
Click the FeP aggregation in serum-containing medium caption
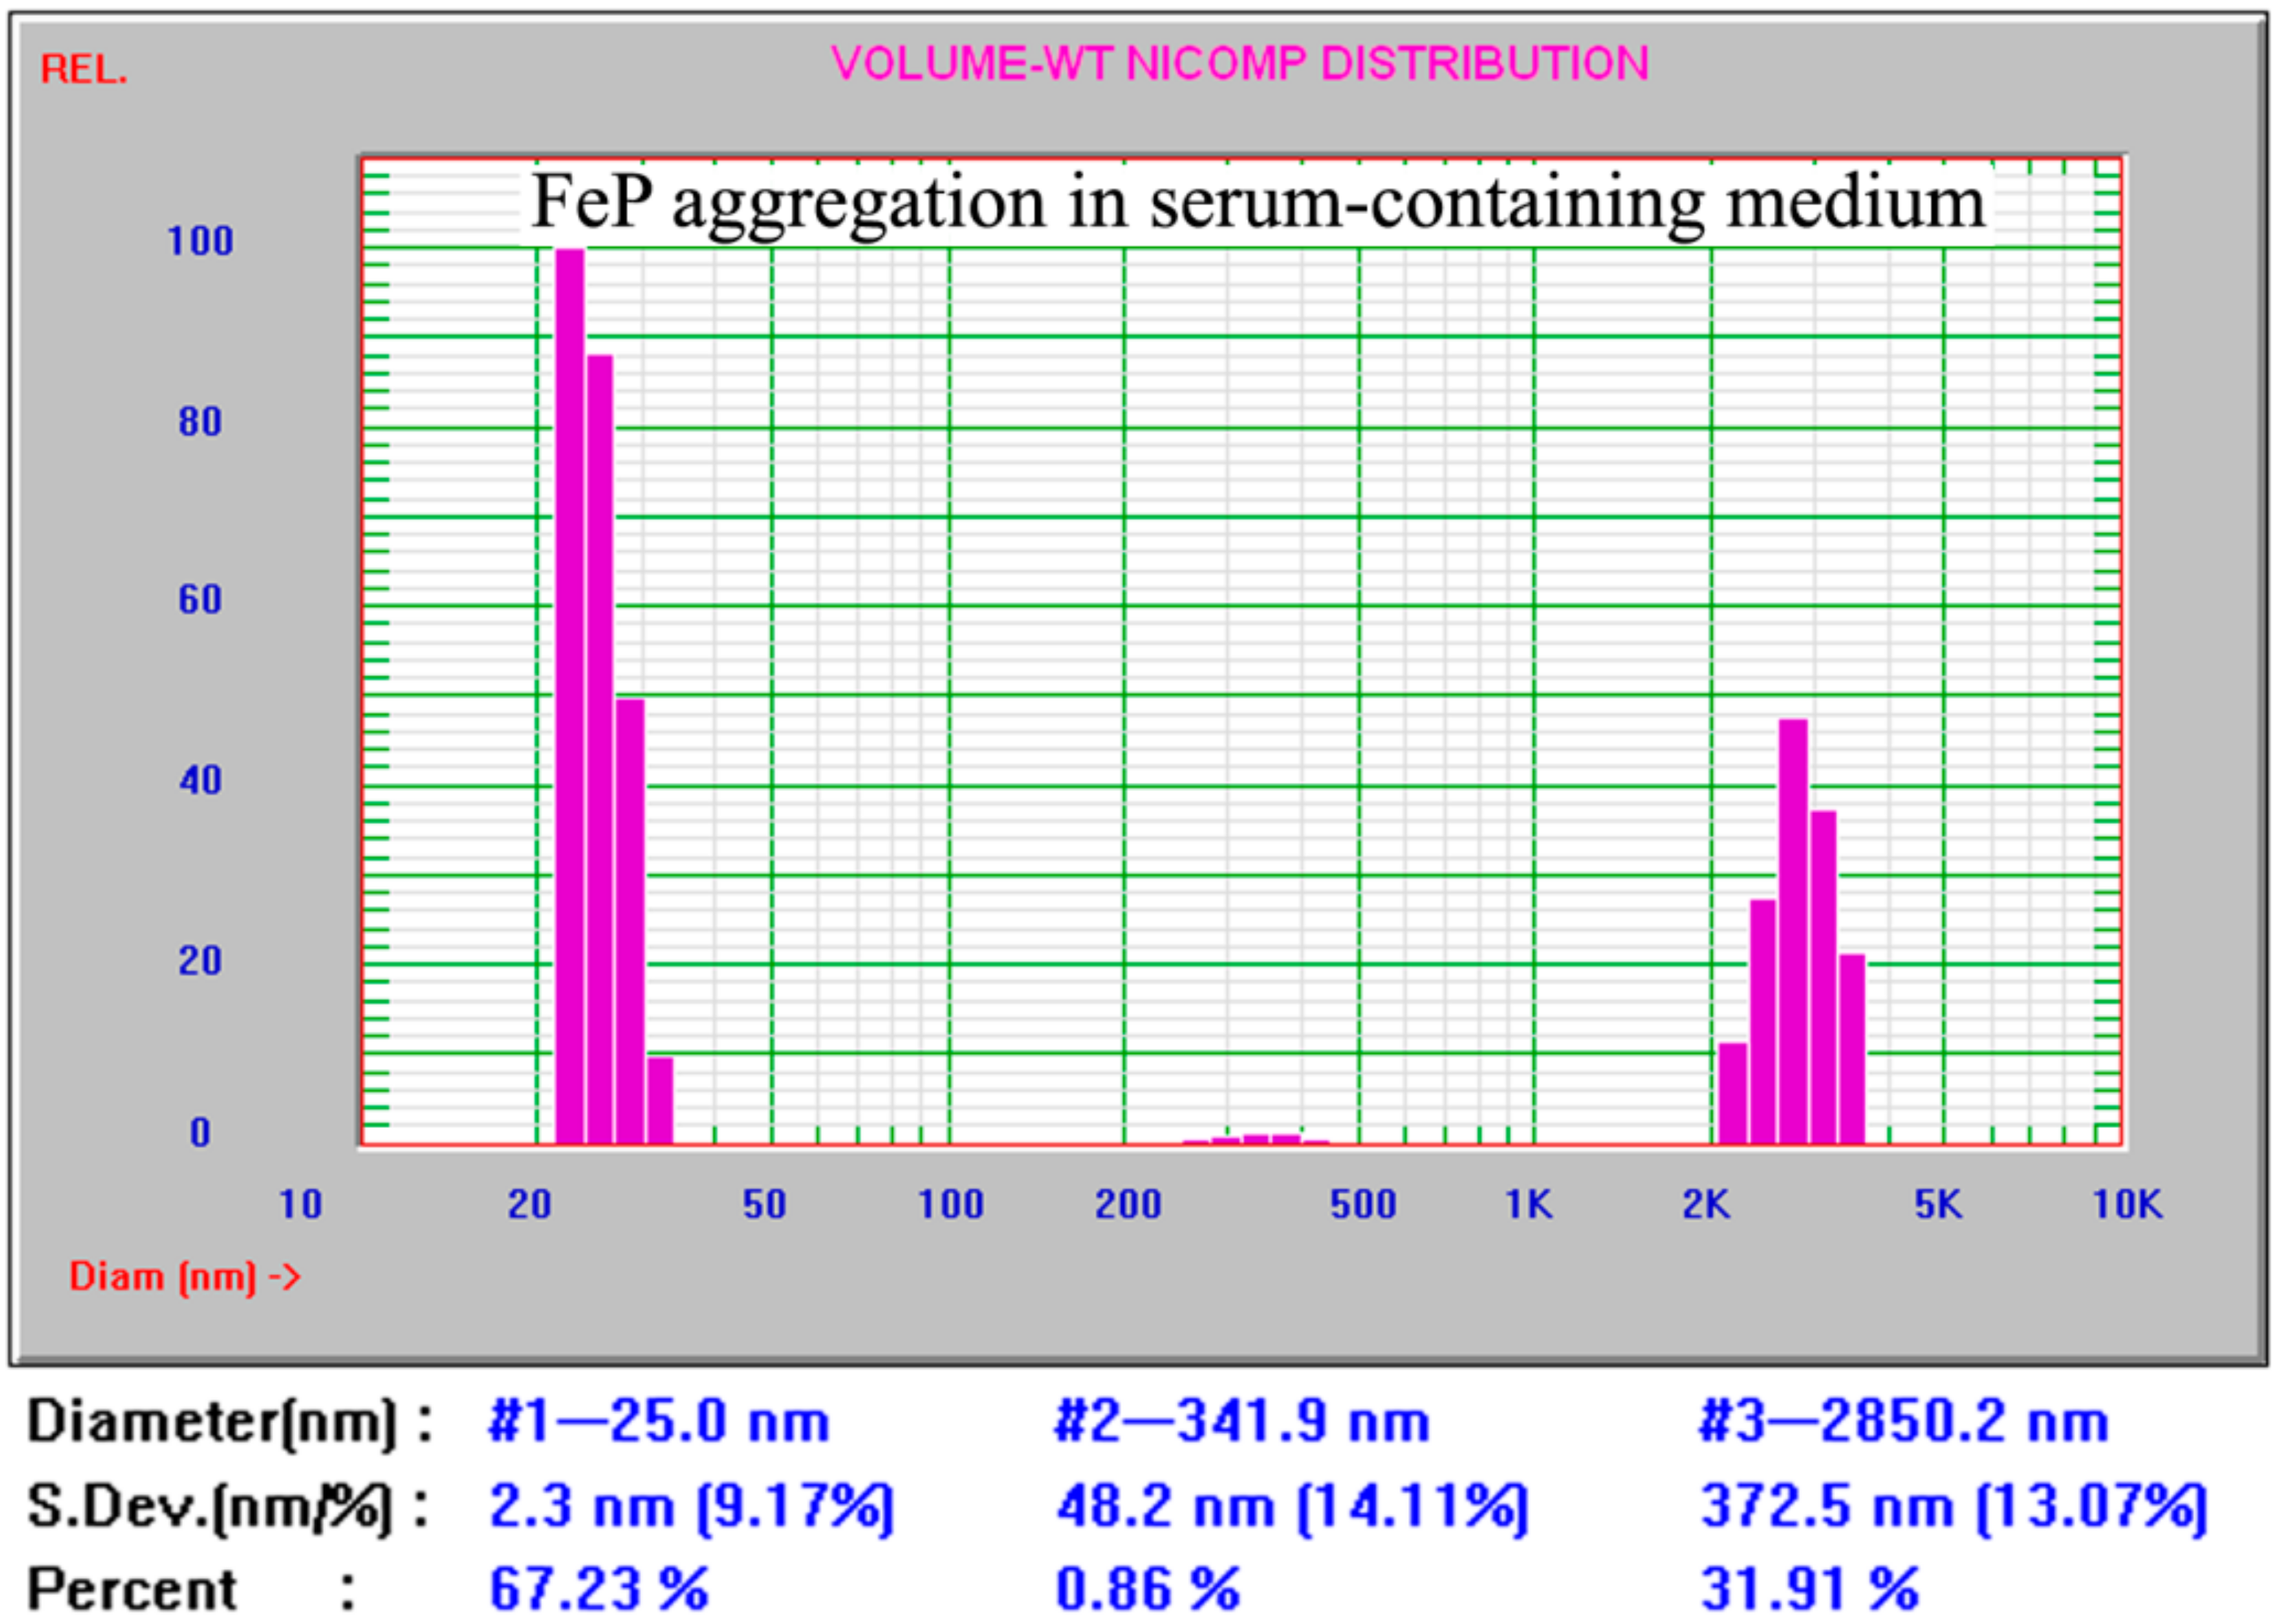pyautogui.click(x=1257, y=203)
